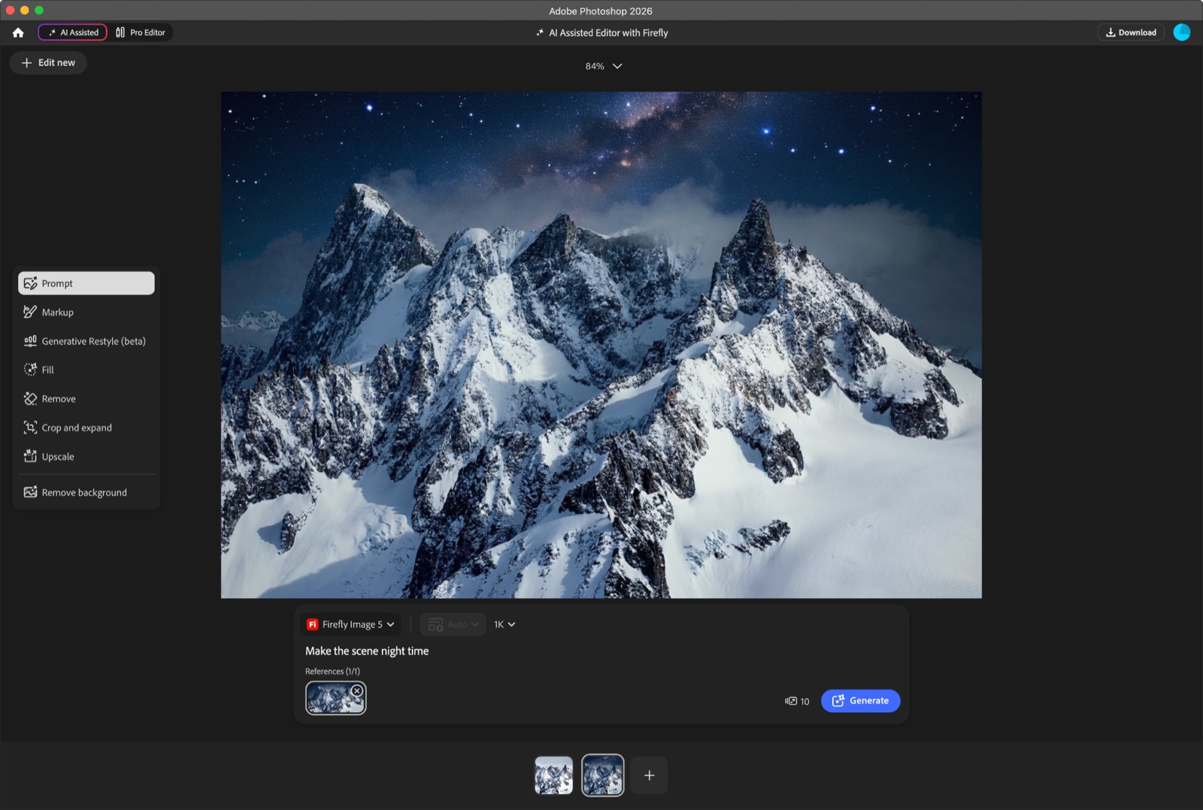Click the Remove background icon
Image resolution: width=1203 pixels, height=810 pixels.
[30, 492]
